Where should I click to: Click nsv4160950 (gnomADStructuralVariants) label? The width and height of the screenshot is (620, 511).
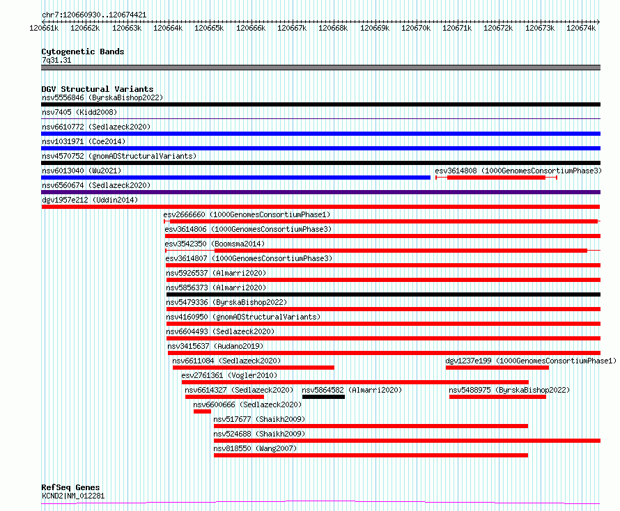pyautogui.click(x=243, y=317)
